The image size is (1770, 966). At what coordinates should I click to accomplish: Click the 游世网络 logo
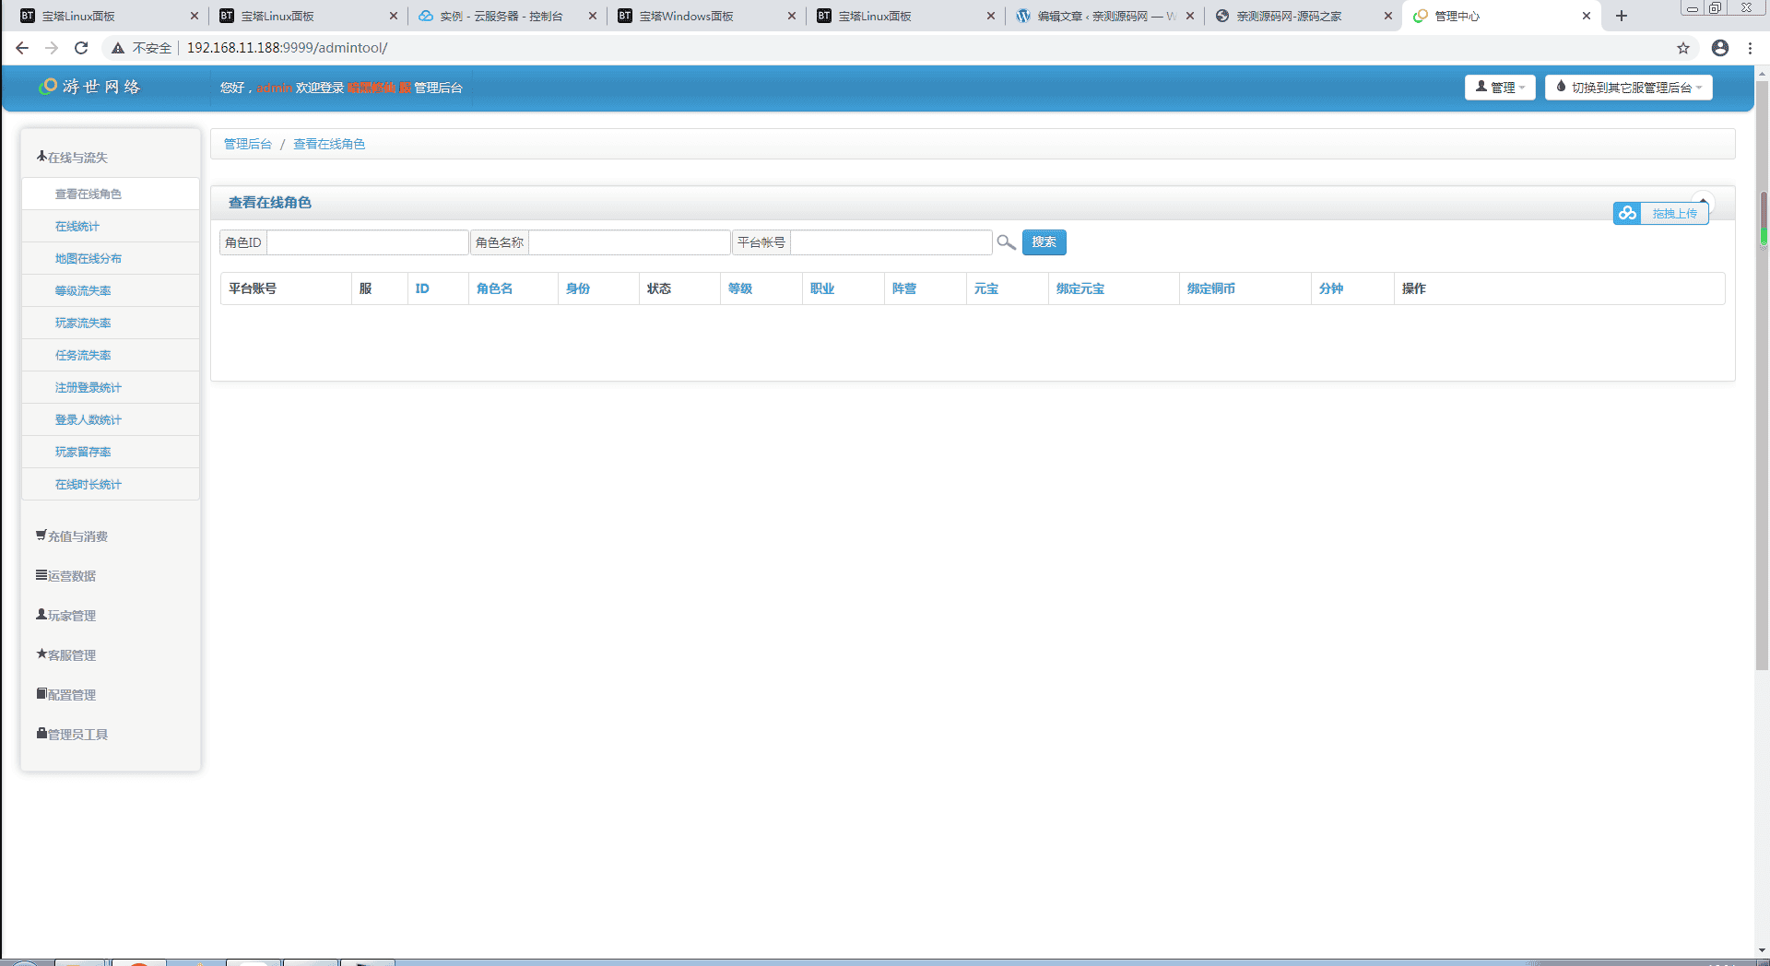[89, 87]
